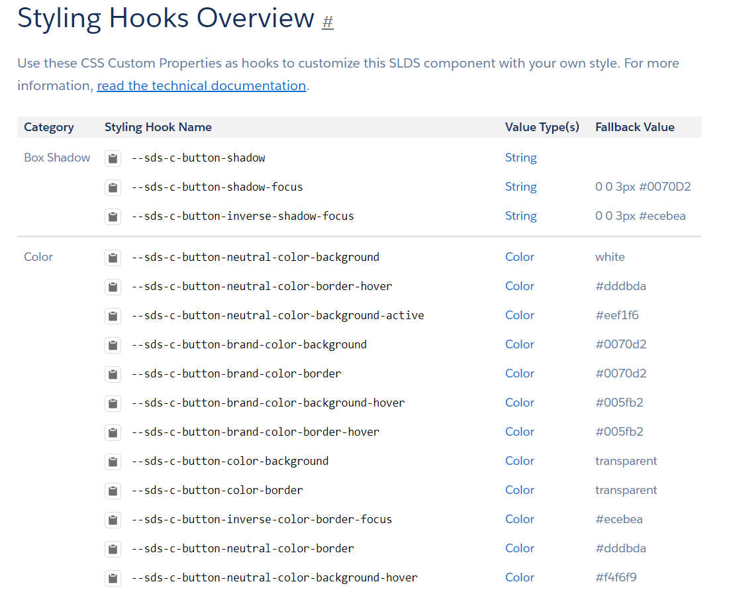Copy the --sds-c-button-color-background hook name
This screenshot has width=729, height=590.
click(113, 462)
